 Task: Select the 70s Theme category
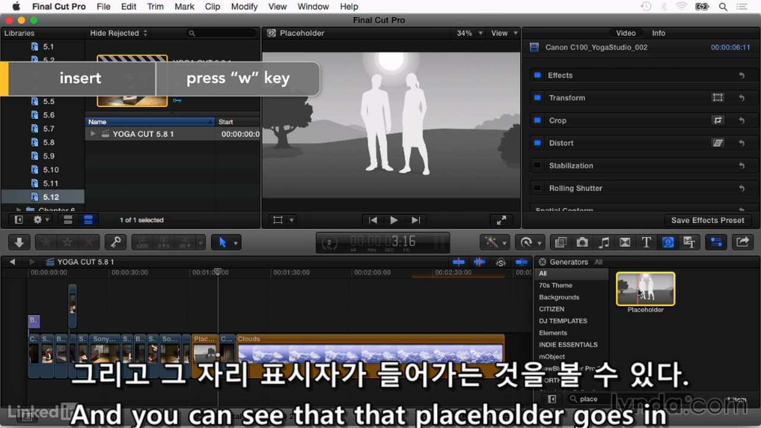click(x=555, y=285)
